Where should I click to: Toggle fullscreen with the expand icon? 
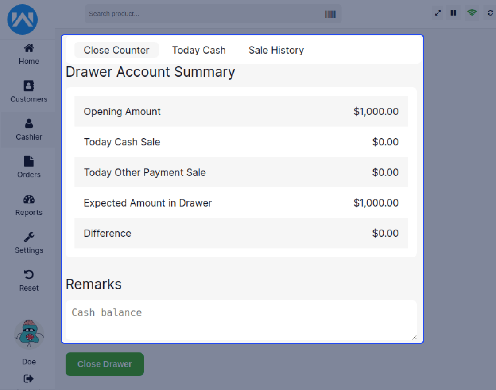[437, 13]
